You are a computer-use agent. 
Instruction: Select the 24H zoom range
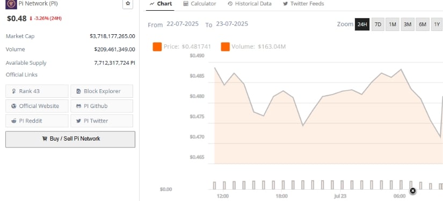click(362, 25)
